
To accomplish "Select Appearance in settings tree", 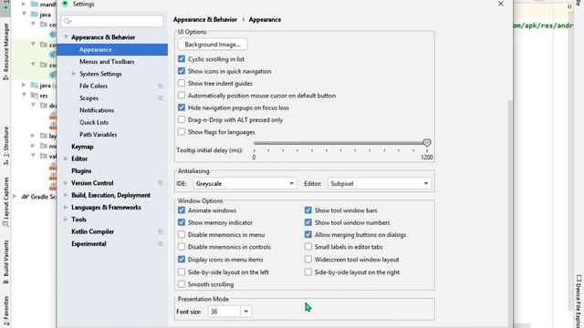I will (112, 49).
